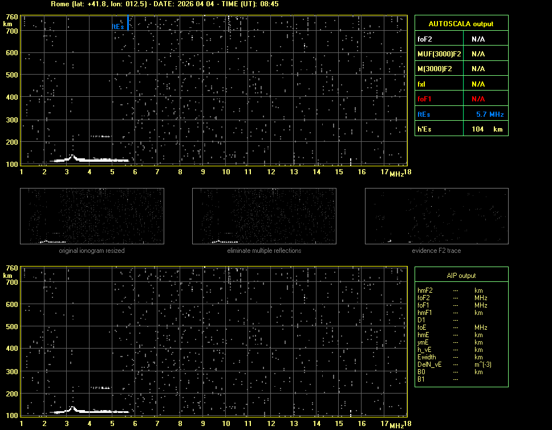Click the Rome station title header
The width and height of the screenshot is (552, 430).
[165, 4]
